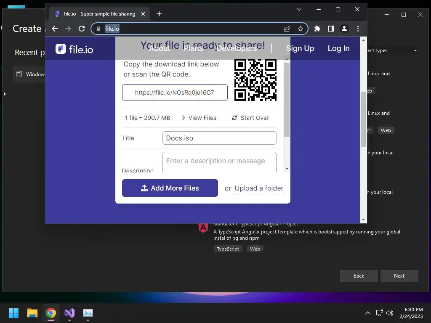The height and width of the screenshot is (323, 431).
Task: Click the Web tag above local template
Action: 386,130
